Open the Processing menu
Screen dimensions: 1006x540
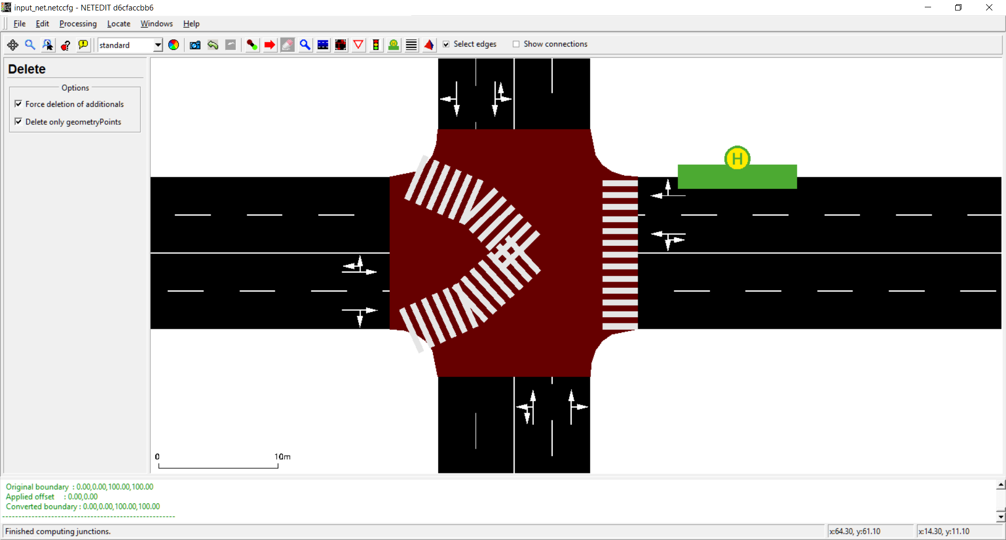pos(78,24)
